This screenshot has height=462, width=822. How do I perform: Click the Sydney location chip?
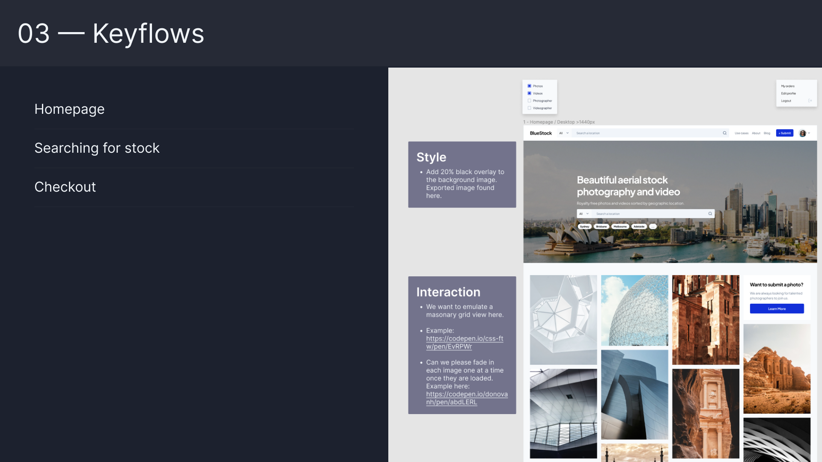(x=584, y=227)
